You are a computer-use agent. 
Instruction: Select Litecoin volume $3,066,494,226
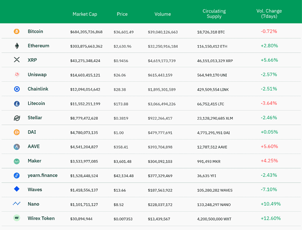(x=161, y=104)
